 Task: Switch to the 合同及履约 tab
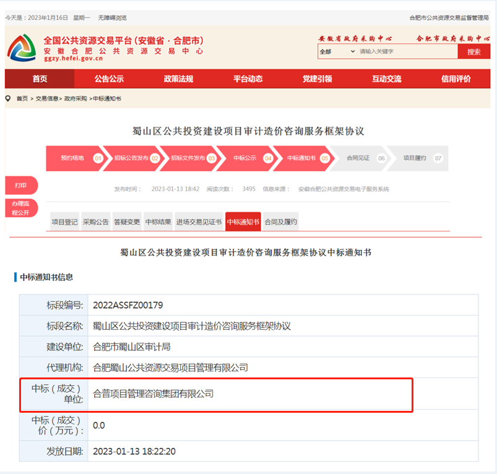tap(281, 222)
